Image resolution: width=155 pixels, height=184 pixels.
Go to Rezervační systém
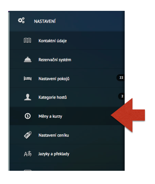tap(67, 60)
